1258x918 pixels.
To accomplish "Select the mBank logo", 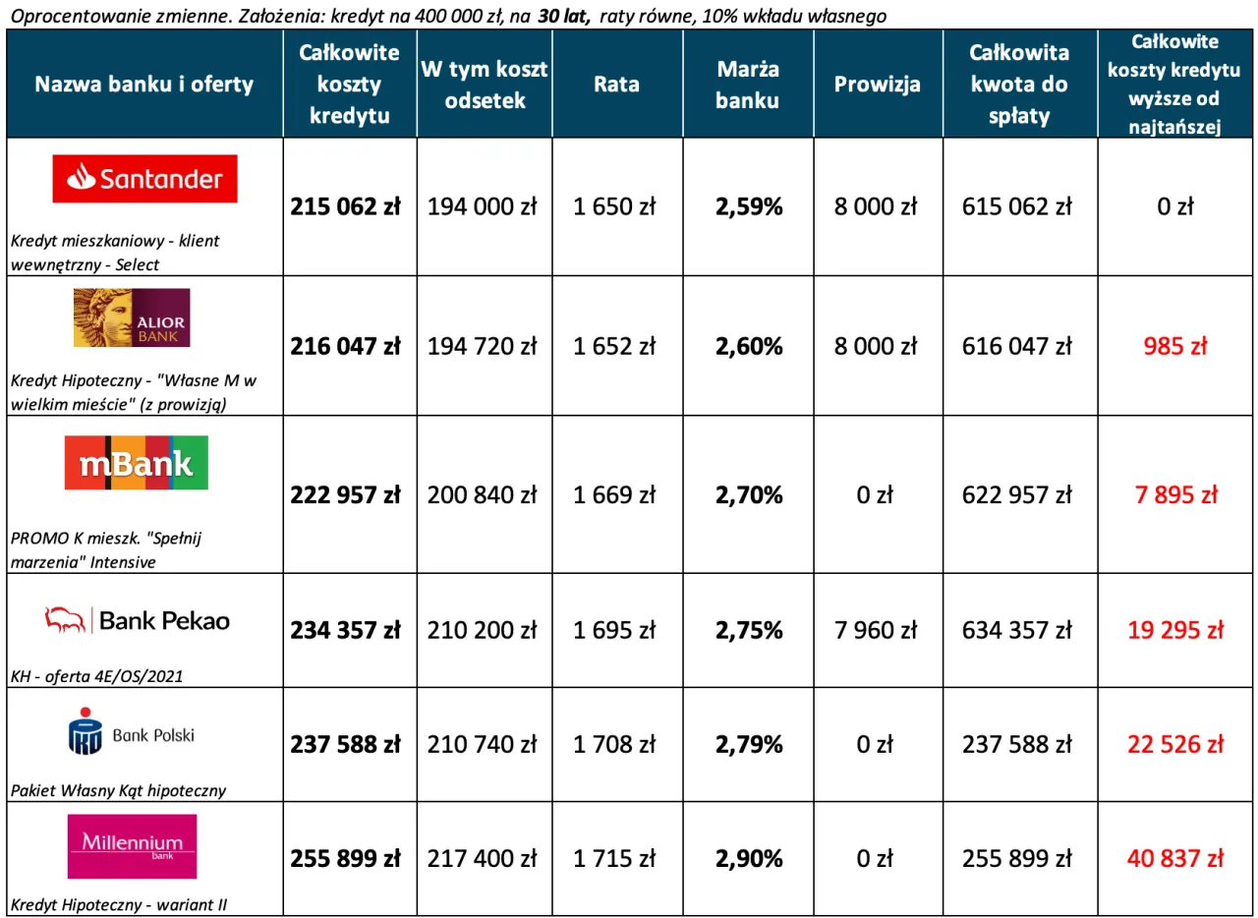I will [137, 462].
